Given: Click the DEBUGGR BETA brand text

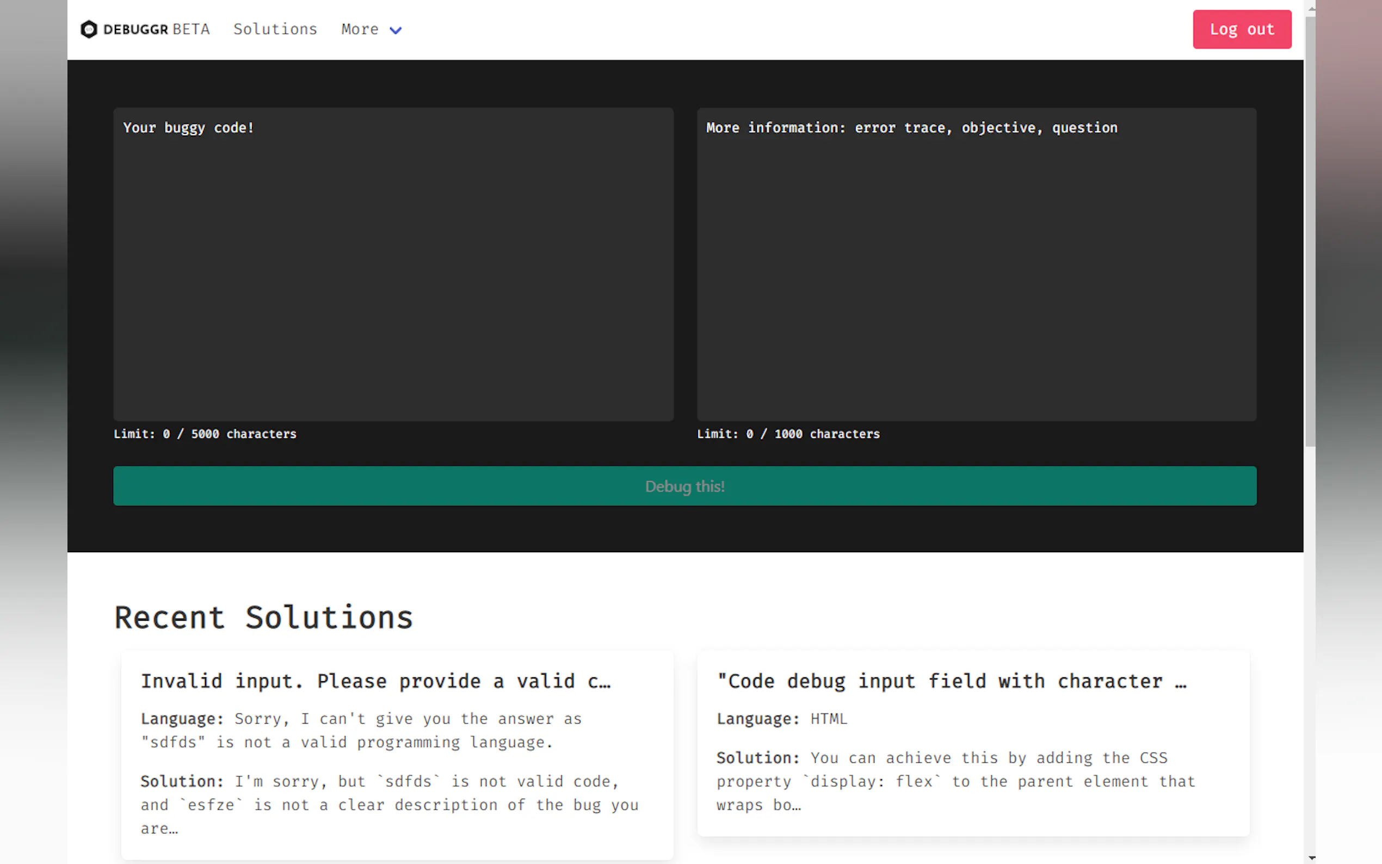Looking at the screenshot, I should click(157, 29).
